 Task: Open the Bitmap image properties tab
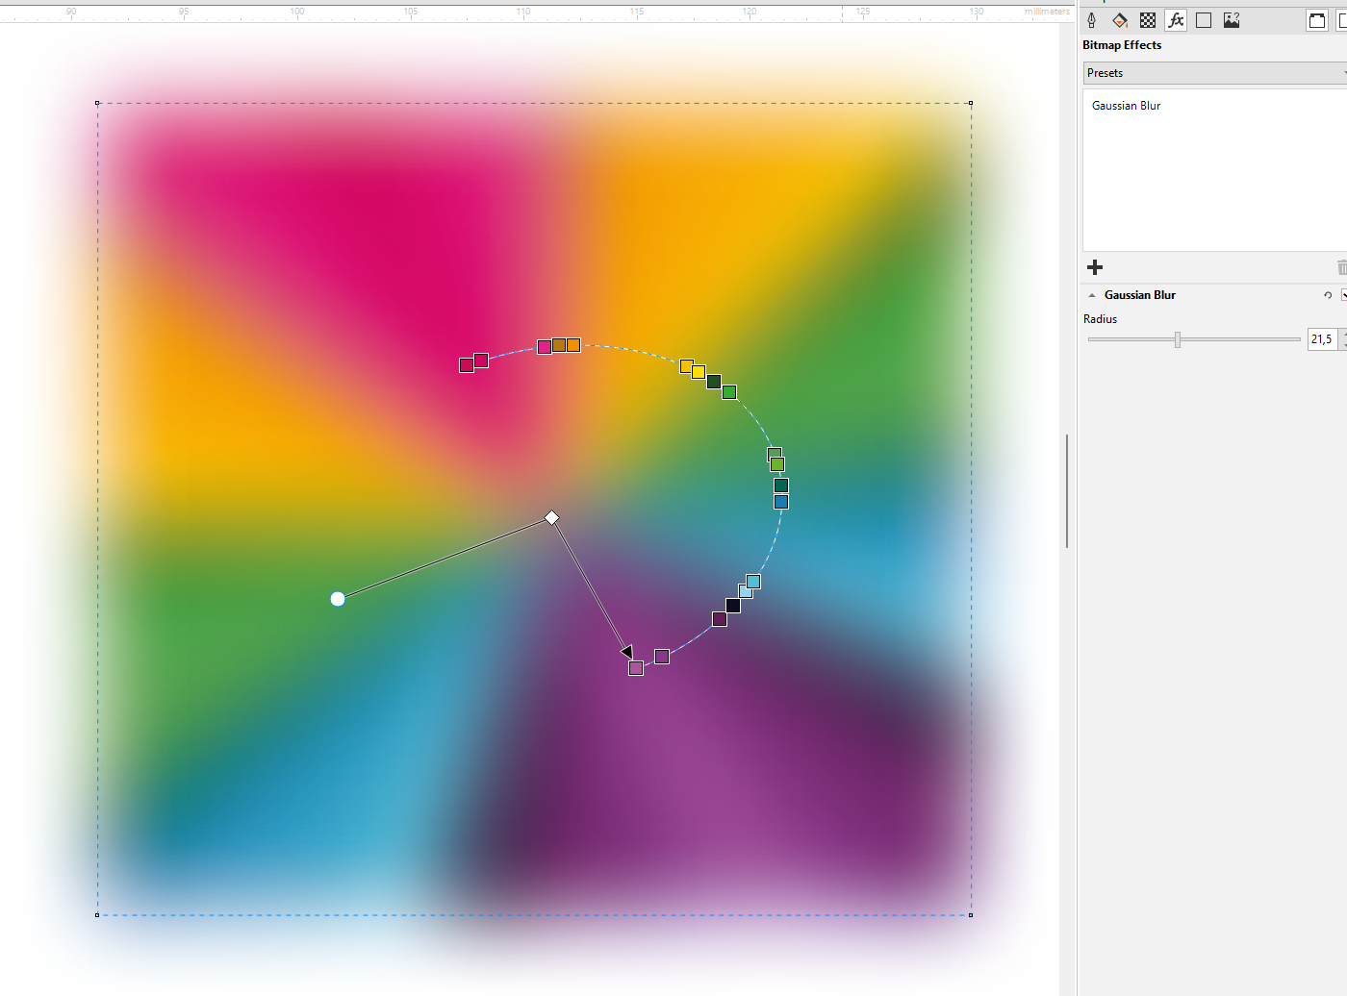coord(1232,20)
